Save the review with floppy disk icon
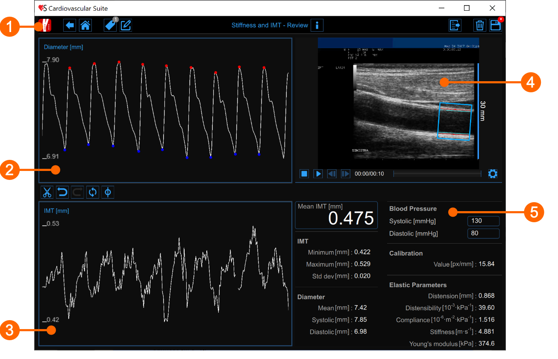558x359 pixels. [x=495, y=26]
